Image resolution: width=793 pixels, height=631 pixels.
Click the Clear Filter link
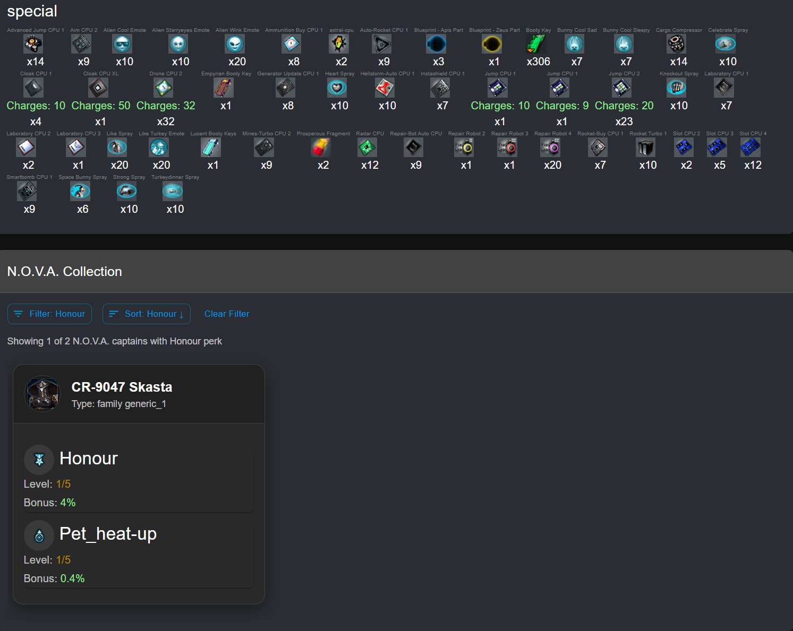[x=227, y=314]
